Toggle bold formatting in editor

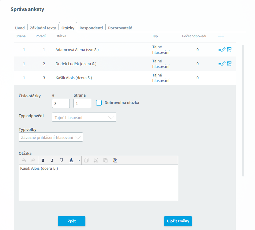(x=43, y=160)
